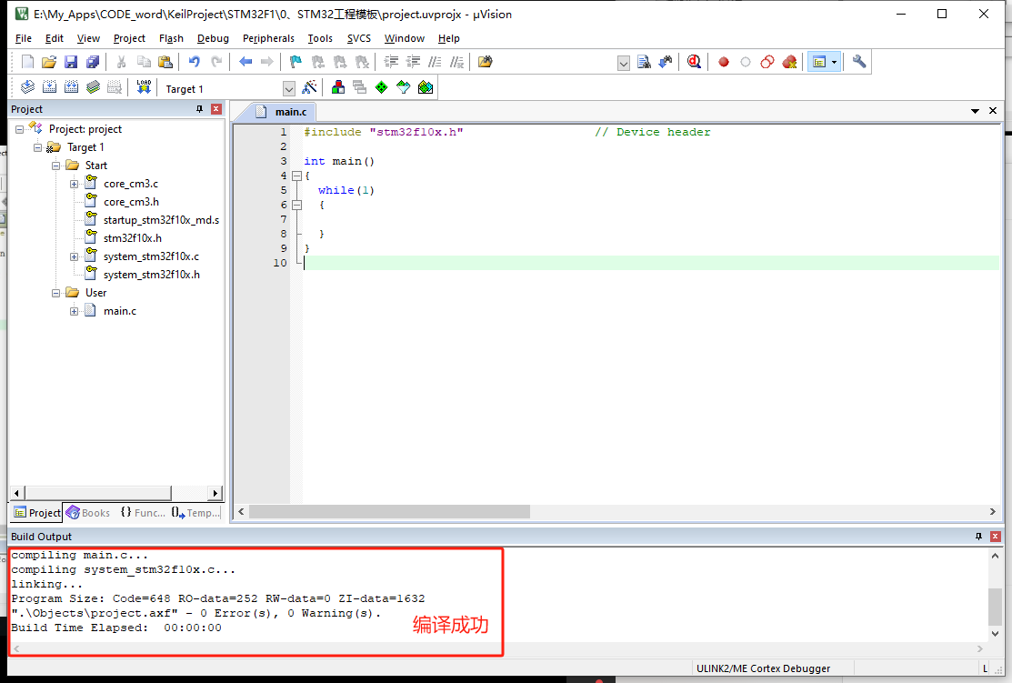Open the Project menu
1012x683 pixels.
click(x=129, y=38)
